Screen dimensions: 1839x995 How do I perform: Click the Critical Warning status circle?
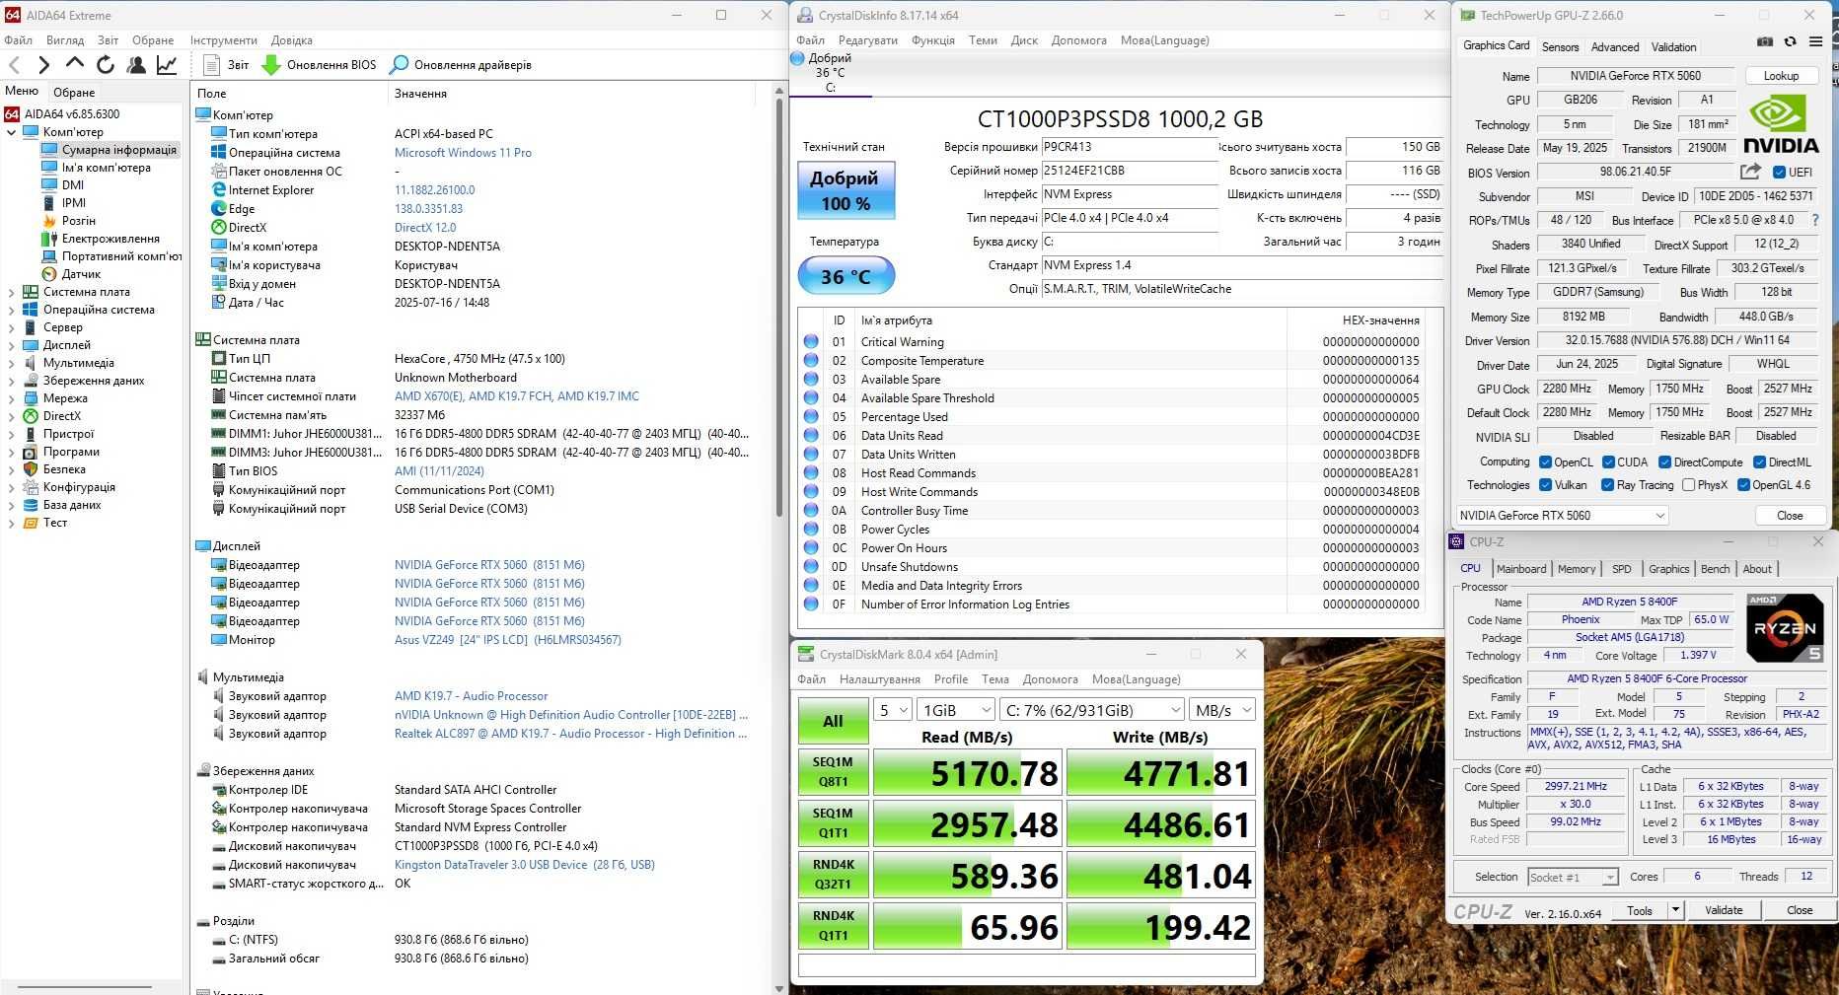[811, 341]
